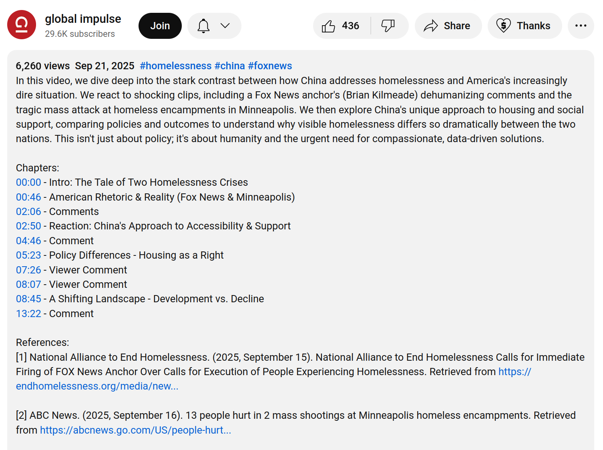Send a Thanks donation

click(524, 26)
